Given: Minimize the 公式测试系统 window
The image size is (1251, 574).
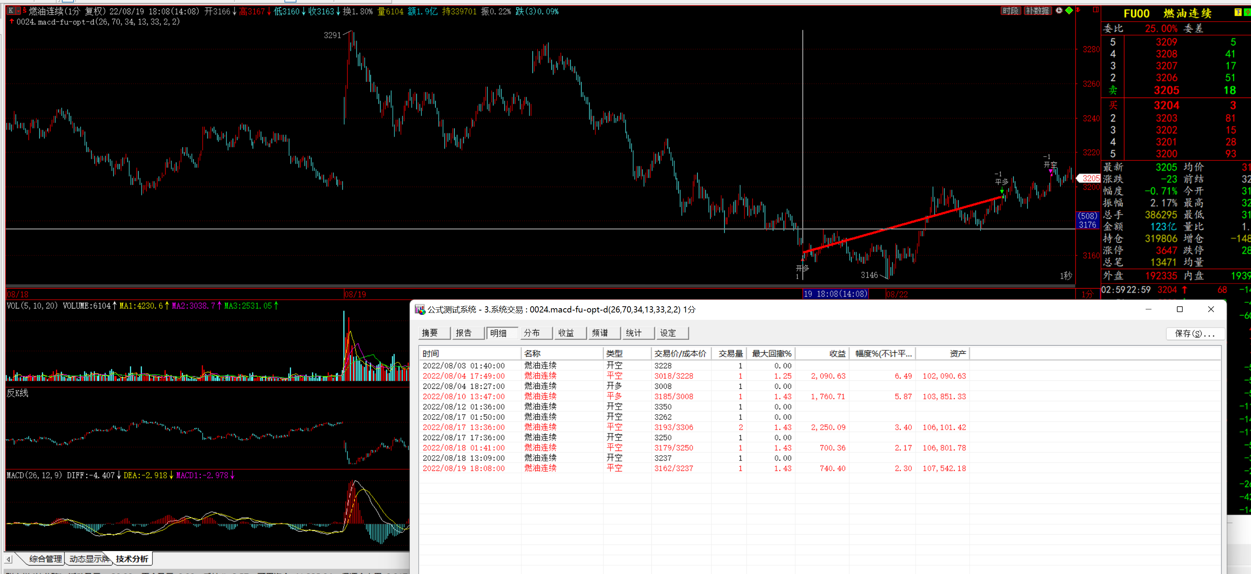Looking at the screenshot, I should tap(1148, 309).
